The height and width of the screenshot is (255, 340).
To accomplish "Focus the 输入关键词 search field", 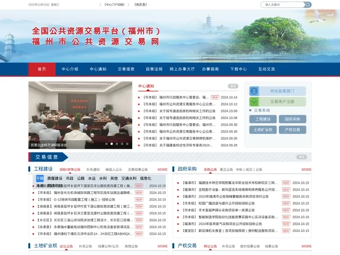I will pos(283,5).
